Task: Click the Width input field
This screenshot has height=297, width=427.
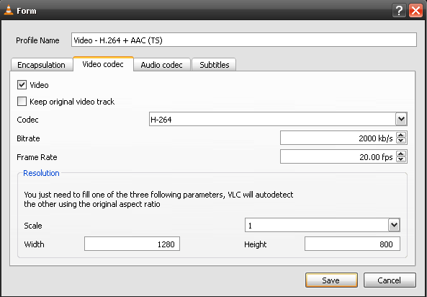Action: 132,244
